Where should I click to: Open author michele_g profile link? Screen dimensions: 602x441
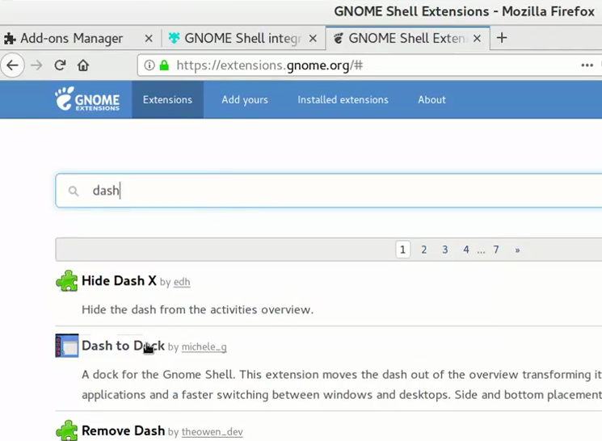click(204, 346)
